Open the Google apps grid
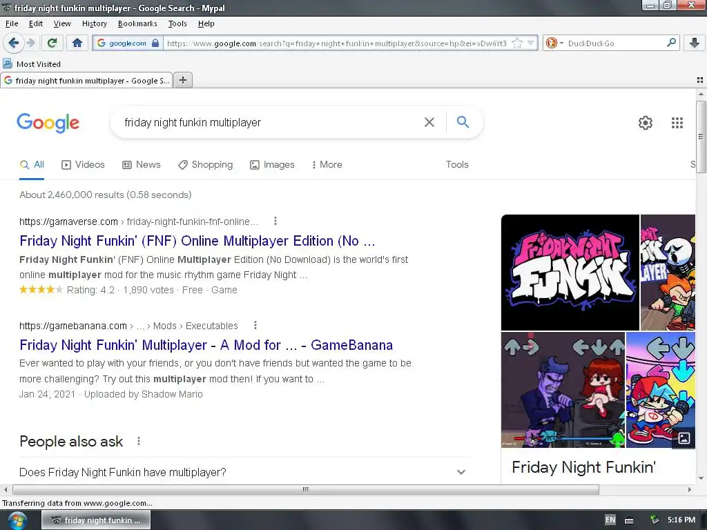 [x=677, y=123]
